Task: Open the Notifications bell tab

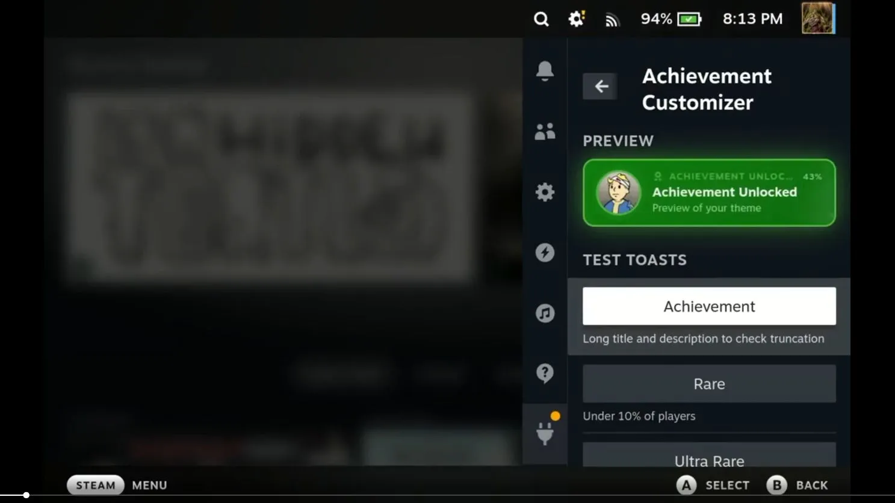Action: (x=545, y=71)
